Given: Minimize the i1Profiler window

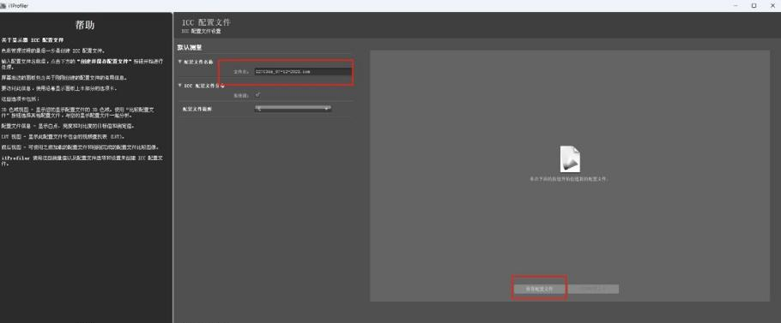Looking at the screenshot, I should [736, 5].
